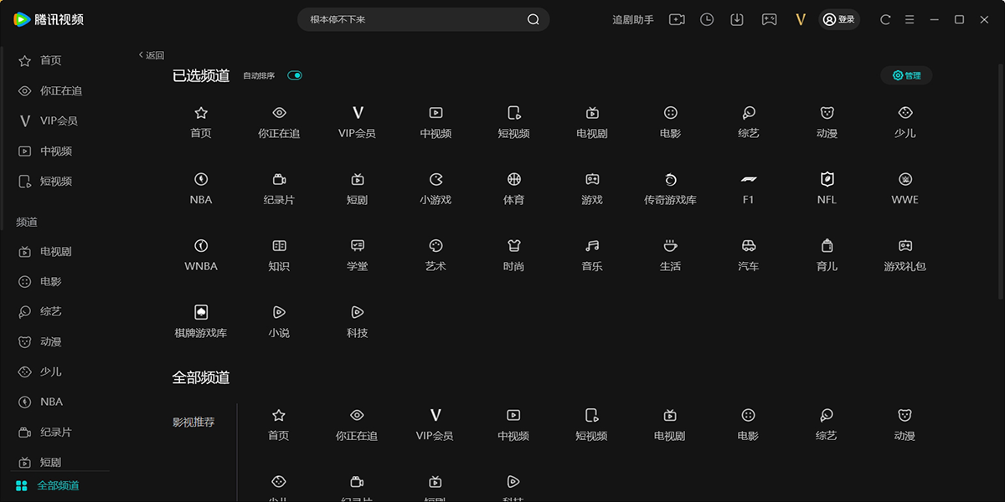Click the search input field
Screen dimensions: 1005x502
click(410, 19)
